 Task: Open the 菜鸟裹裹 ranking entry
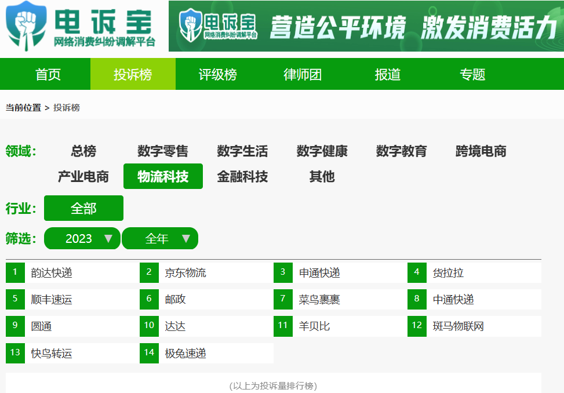coord(319,300)
